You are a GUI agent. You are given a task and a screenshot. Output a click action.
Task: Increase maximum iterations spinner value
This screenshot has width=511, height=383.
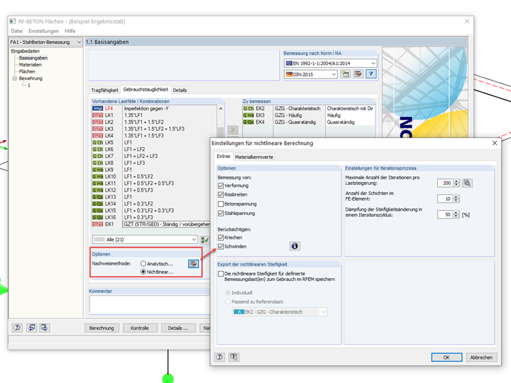(x=457, y=181)
